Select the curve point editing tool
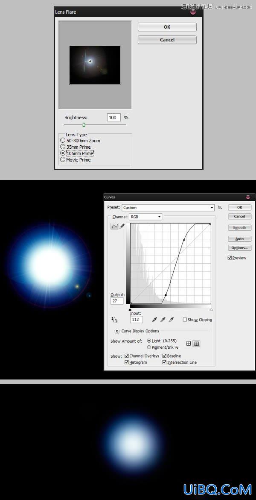Screen dimensions: 256x500 (114, 226)
